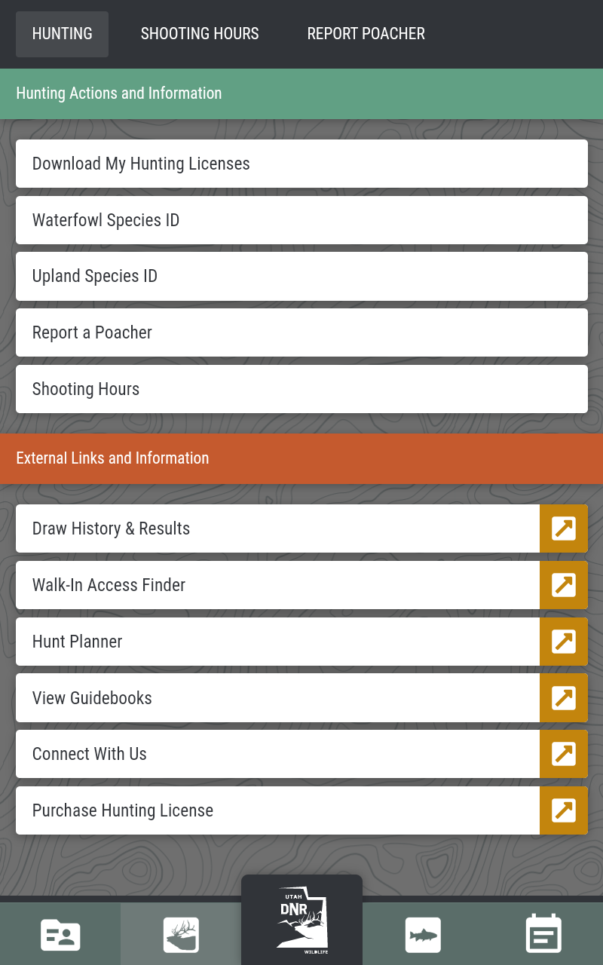Open the licenses ID card icon

pos(60,935)
